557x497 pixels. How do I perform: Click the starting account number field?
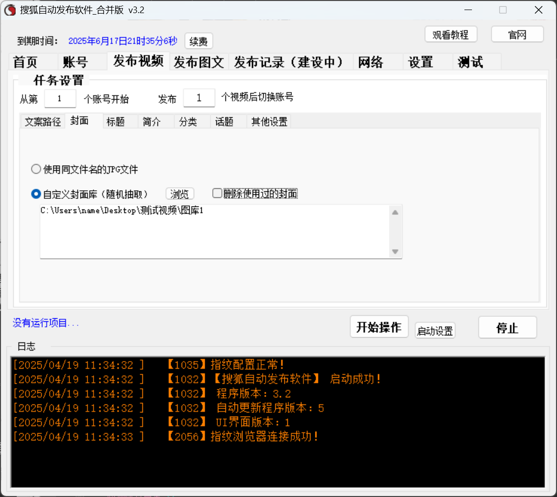[x=60, y=99]
